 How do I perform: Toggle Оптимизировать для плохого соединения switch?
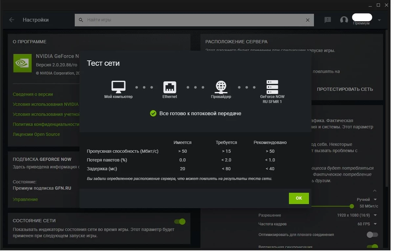coord(372,235)
